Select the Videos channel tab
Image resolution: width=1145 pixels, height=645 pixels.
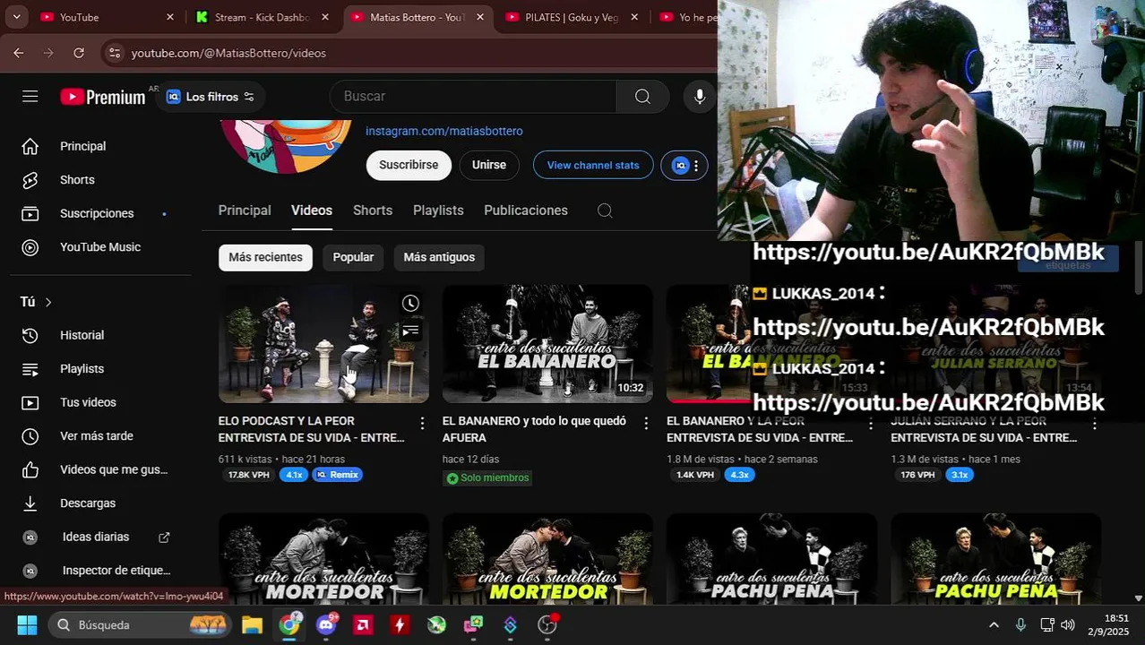[312, 211]
